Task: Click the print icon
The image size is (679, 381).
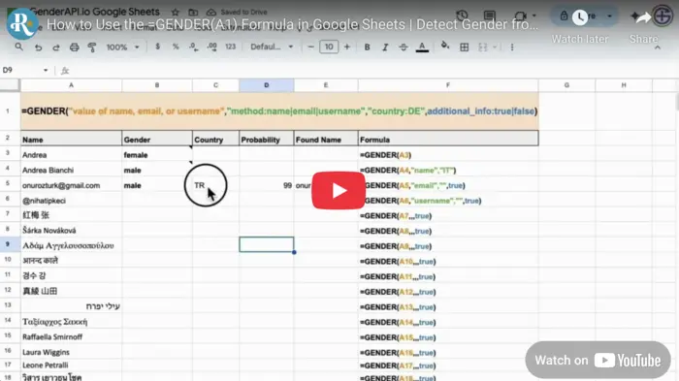Action: coord(74,48)
